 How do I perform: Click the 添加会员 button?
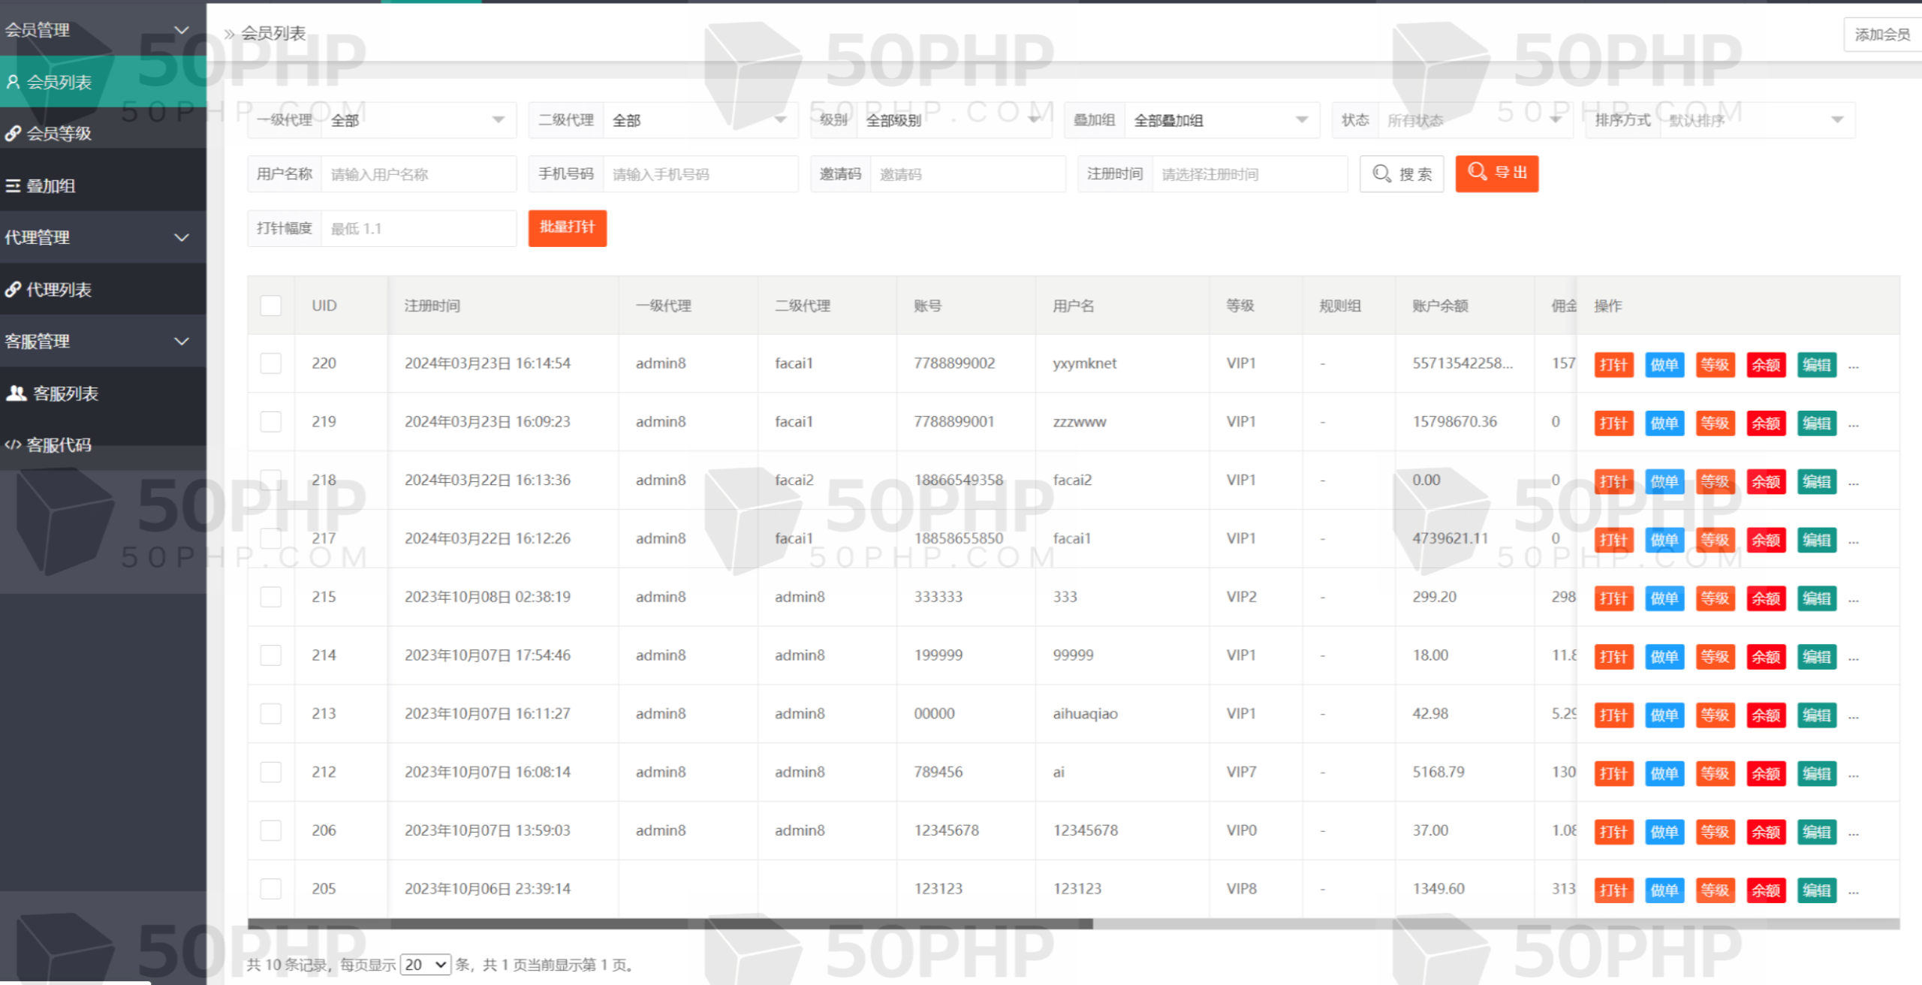(1881, 35)
